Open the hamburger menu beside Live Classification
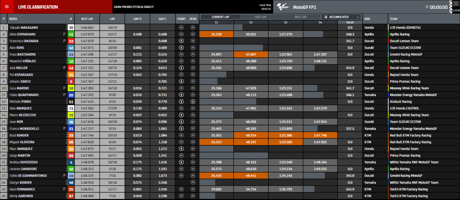Image resolution: width=460 pixels, height=200 pixels. pyautogui.click(x=7, y=7)
